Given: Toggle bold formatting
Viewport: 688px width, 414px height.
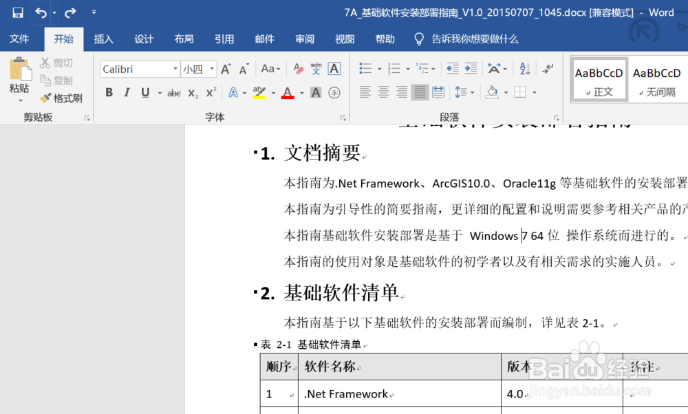Looking at the screenshot, I should 109,93.
